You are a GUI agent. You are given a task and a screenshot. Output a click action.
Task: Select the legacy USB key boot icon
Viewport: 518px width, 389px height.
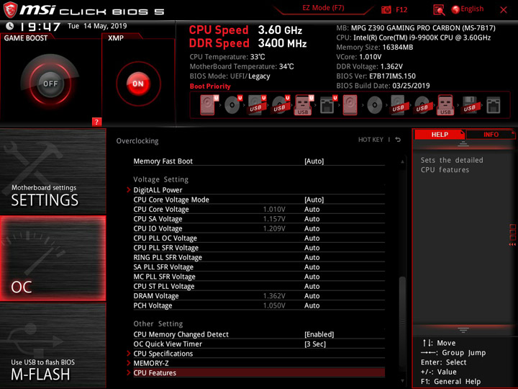(445, 105)
